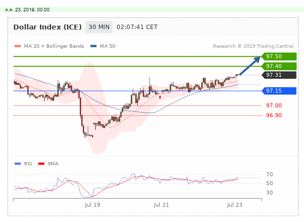The image size is (304, 222).
Task: Click the Jul 23 date axis label
Action: pos(235,205)
